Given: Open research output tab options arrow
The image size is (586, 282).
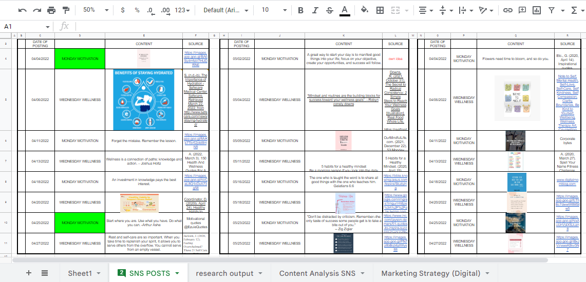Looking at the screenshot, I should [x=260, y=273].
